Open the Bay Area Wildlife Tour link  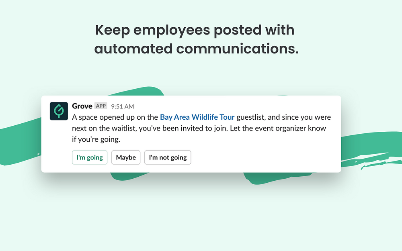pos(197,117)
